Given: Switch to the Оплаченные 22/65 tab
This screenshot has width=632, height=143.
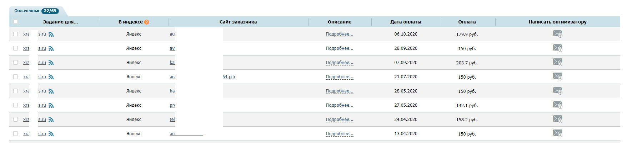Looking at the screenshot, I should coord(36,11).
